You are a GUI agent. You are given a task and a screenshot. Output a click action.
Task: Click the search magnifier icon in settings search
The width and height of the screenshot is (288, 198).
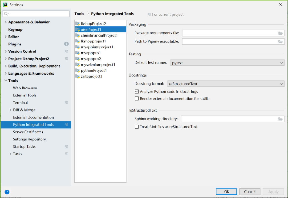6,14
